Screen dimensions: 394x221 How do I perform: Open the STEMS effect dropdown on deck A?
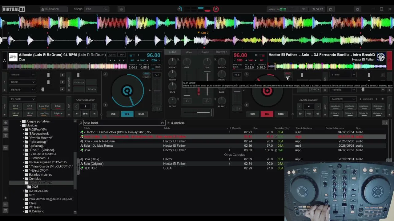(23, 75)
